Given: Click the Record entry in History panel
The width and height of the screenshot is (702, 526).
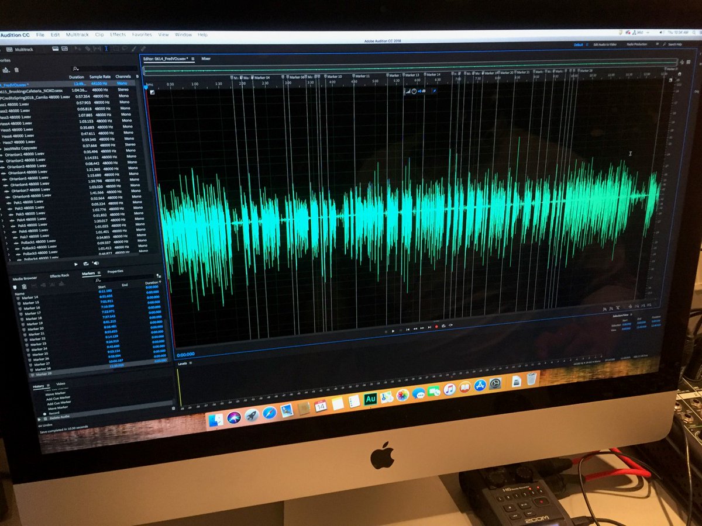Looking at the screenshot, I should pyautogui.click(x=54, y=413).
